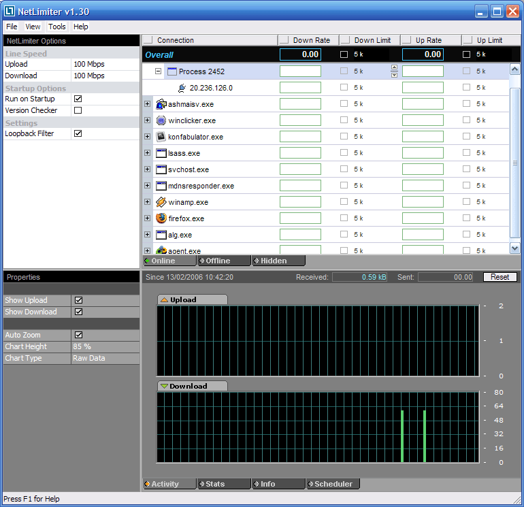Click the green Download chart triangle icon
Viewport: 524px width, 507px height.
164,386
